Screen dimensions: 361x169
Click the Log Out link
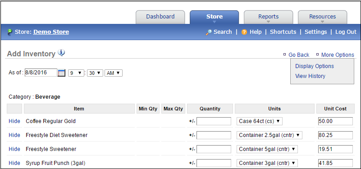click(x=346, y=32)
